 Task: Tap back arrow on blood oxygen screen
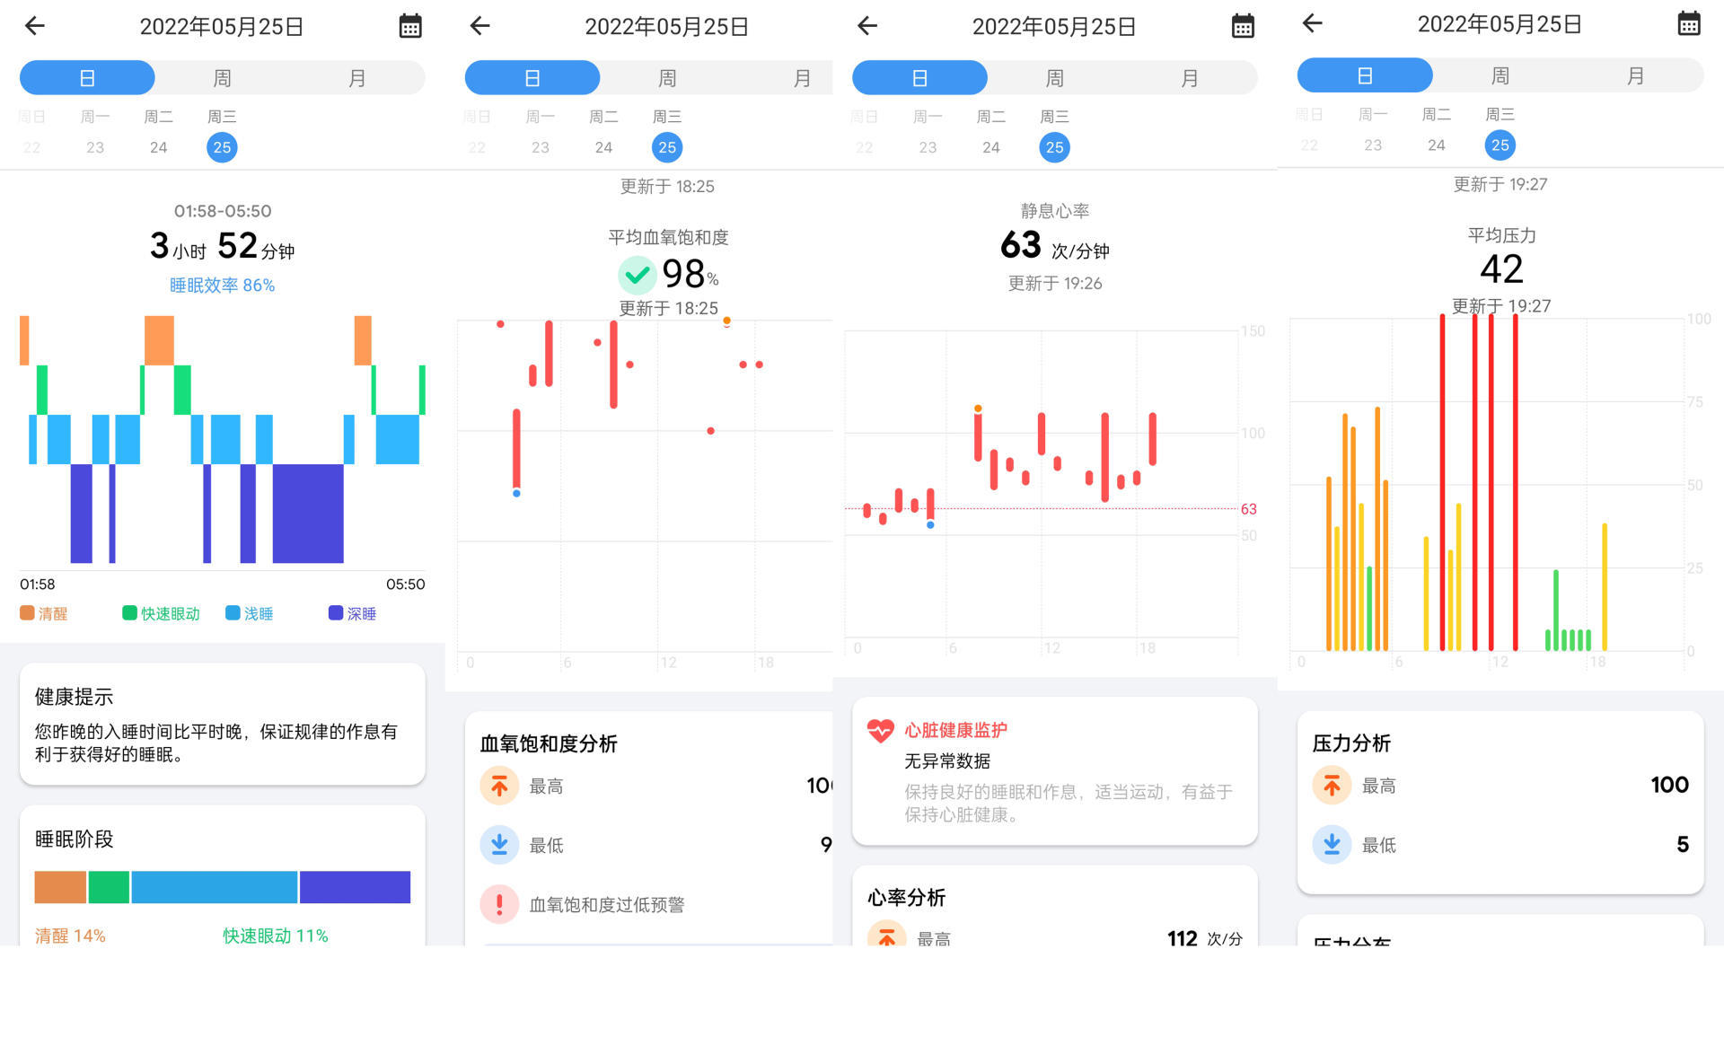480,26
